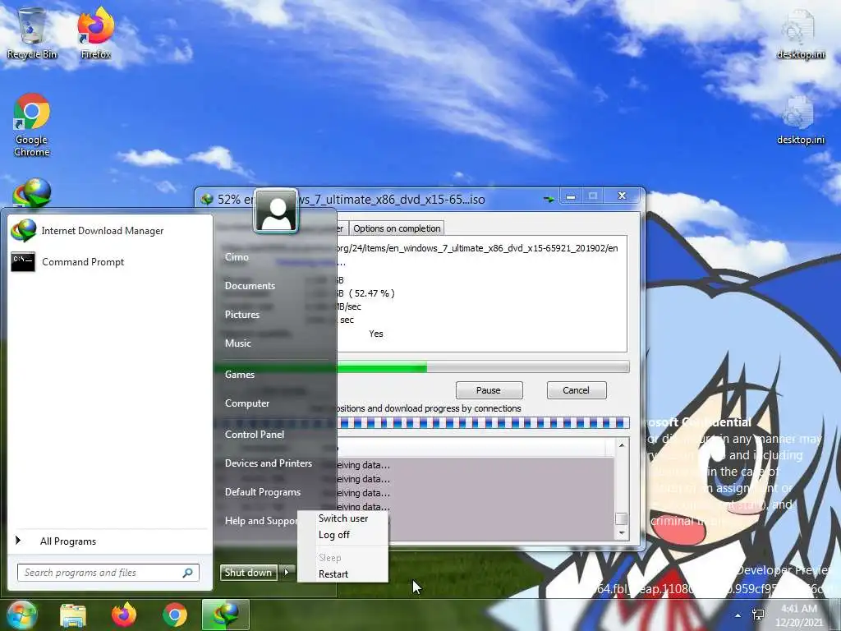Choose Log off from power menu
The width and height of the screenshot is (841, 631).
click(333, 535)
